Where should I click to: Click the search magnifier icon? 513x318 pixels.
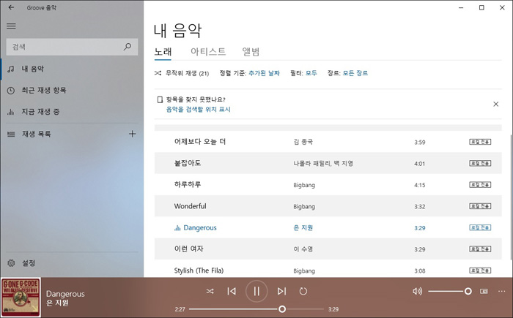tap(128, 47)
